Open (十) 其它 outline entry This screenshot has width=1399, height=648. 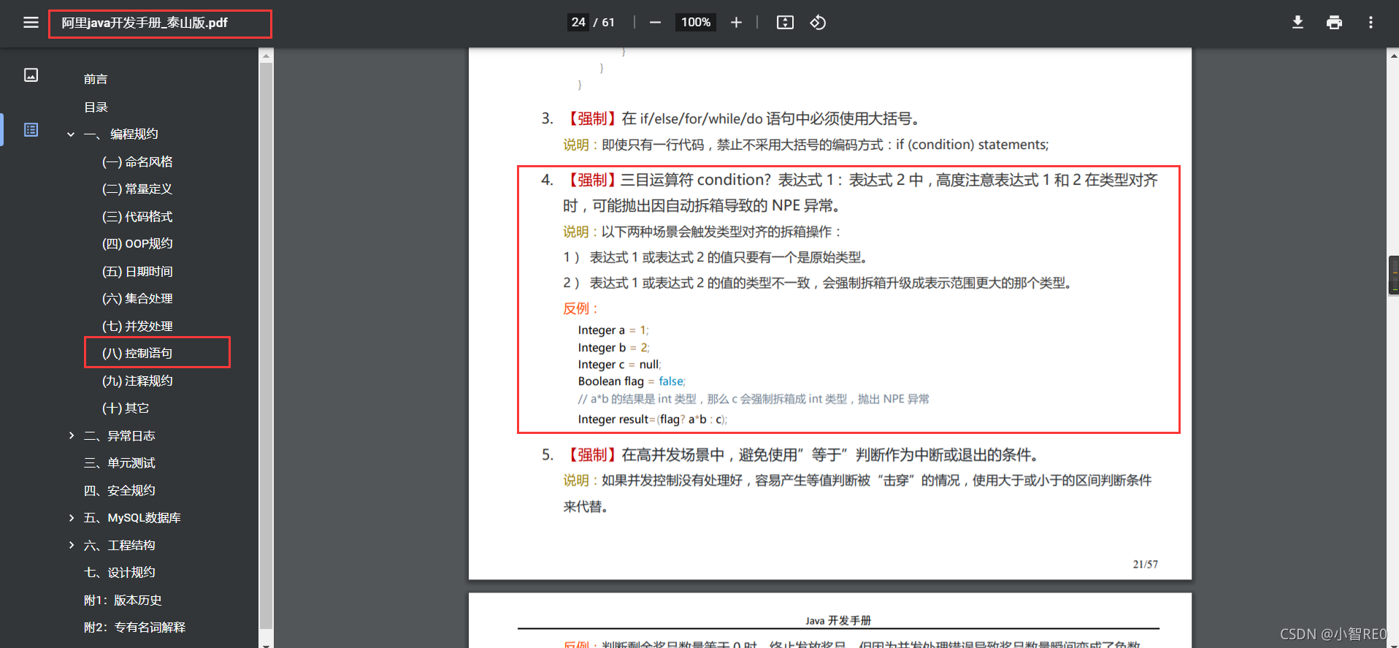click(126, 408)
